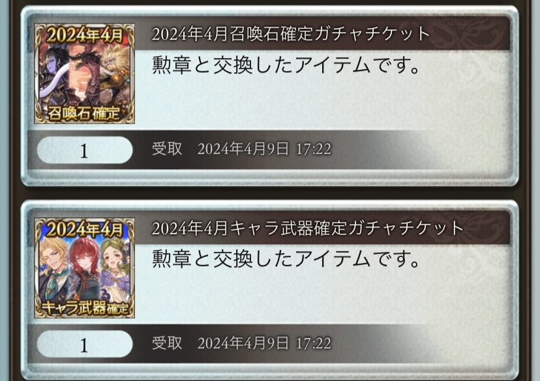Click 勲章と交換したアイテムです text in summon stone entry
Screen dimensions: 540x381
286,65
